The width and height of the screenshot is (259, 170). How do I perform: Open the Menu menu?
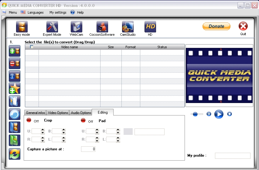click(13, 12)
